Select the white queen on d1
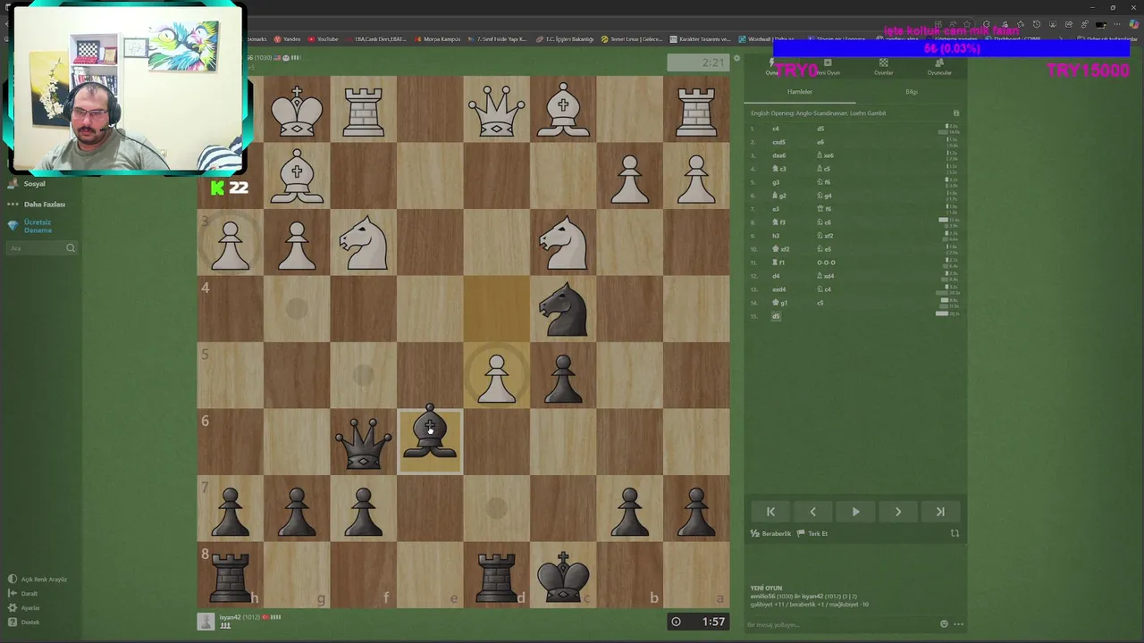Image resolution: width=1144 pixels, height=643 pixels. coord(496,110)
